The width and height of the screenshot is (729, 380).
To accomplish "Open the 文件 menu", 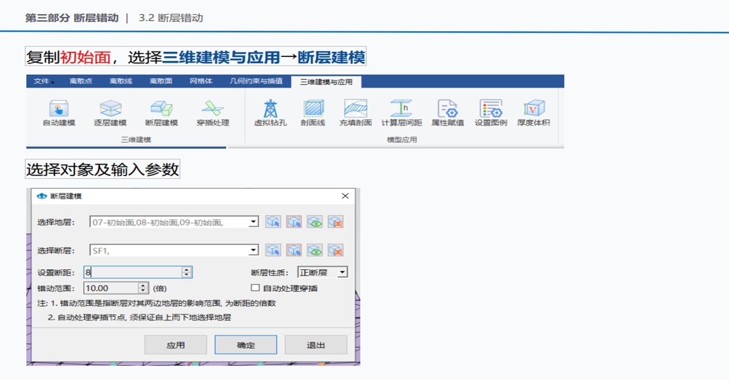I will [x=43, y=81].
